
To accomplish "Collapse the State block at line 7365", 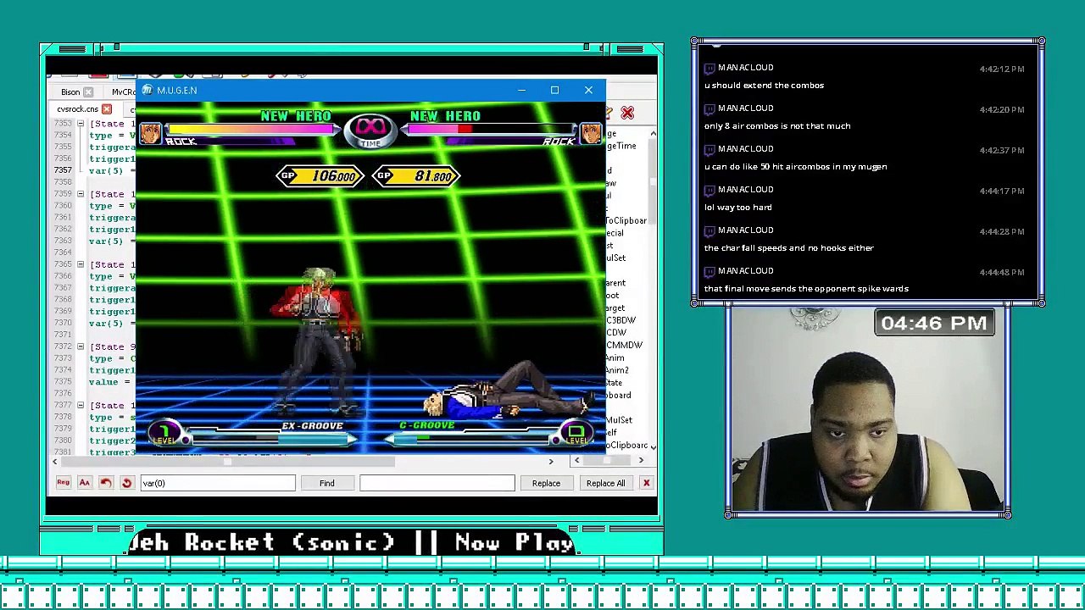I will point(81,264).
